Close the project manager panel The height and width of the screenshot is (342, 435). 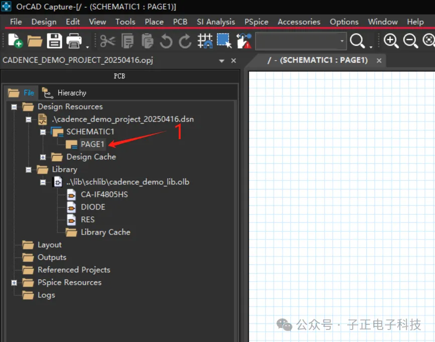(x=234, y=61)
